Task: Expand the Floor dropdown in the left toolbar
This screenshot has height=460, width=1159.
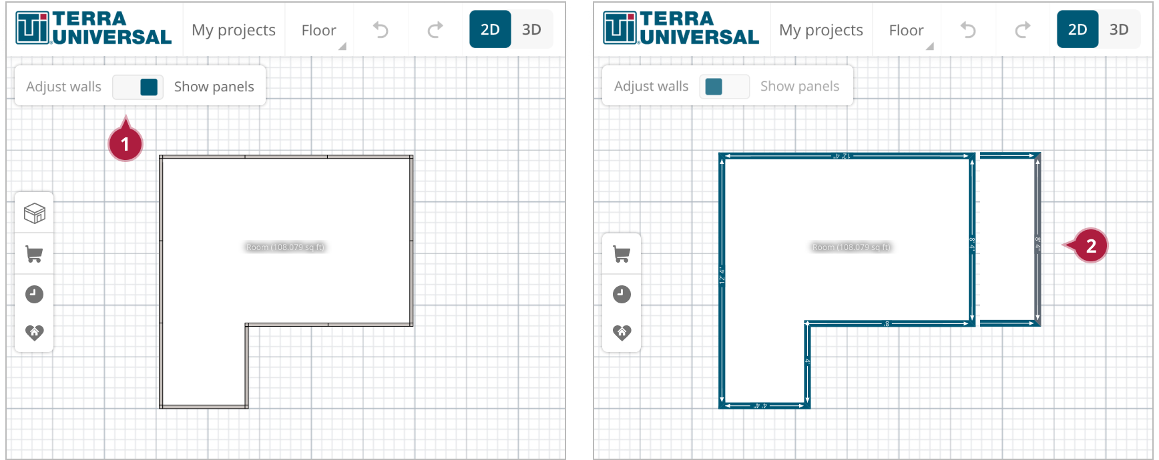Action: 319,30
